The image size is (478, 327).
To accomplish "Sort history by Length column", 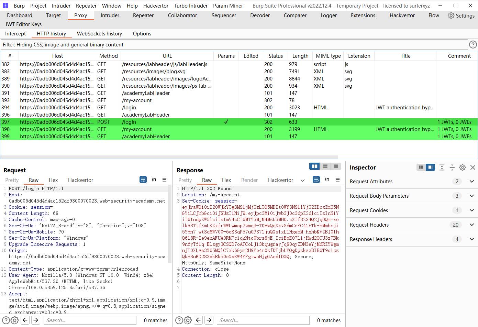I will point(300,56).
